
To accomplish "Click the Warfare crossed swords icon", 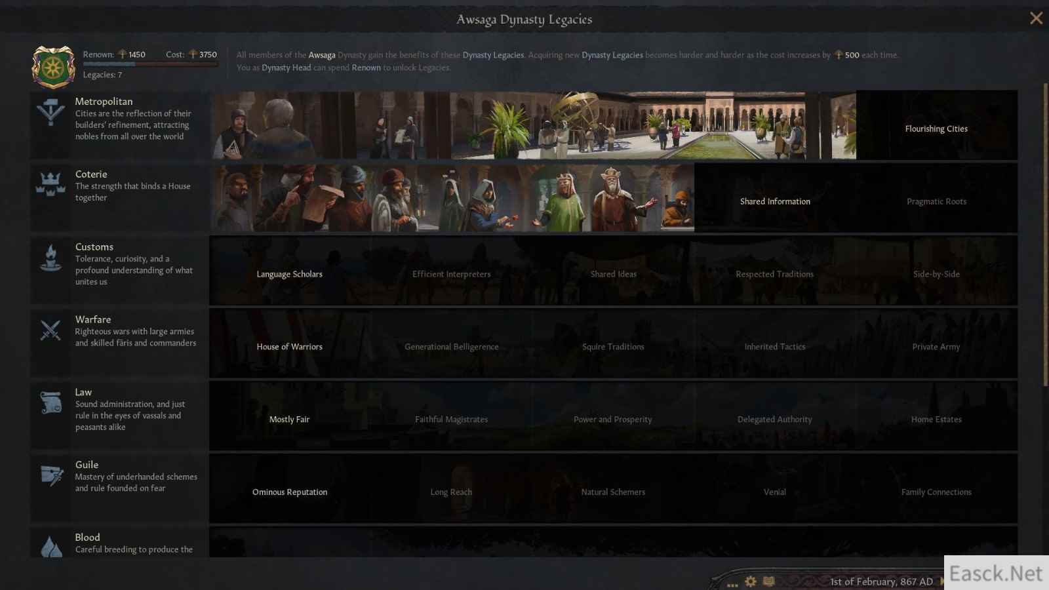I will [50, 330].
